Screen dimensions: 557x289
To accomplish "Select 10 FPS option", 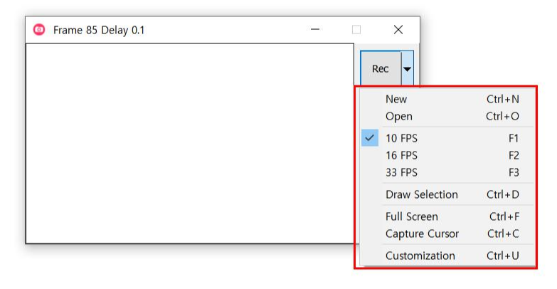I will click(447, 138).
